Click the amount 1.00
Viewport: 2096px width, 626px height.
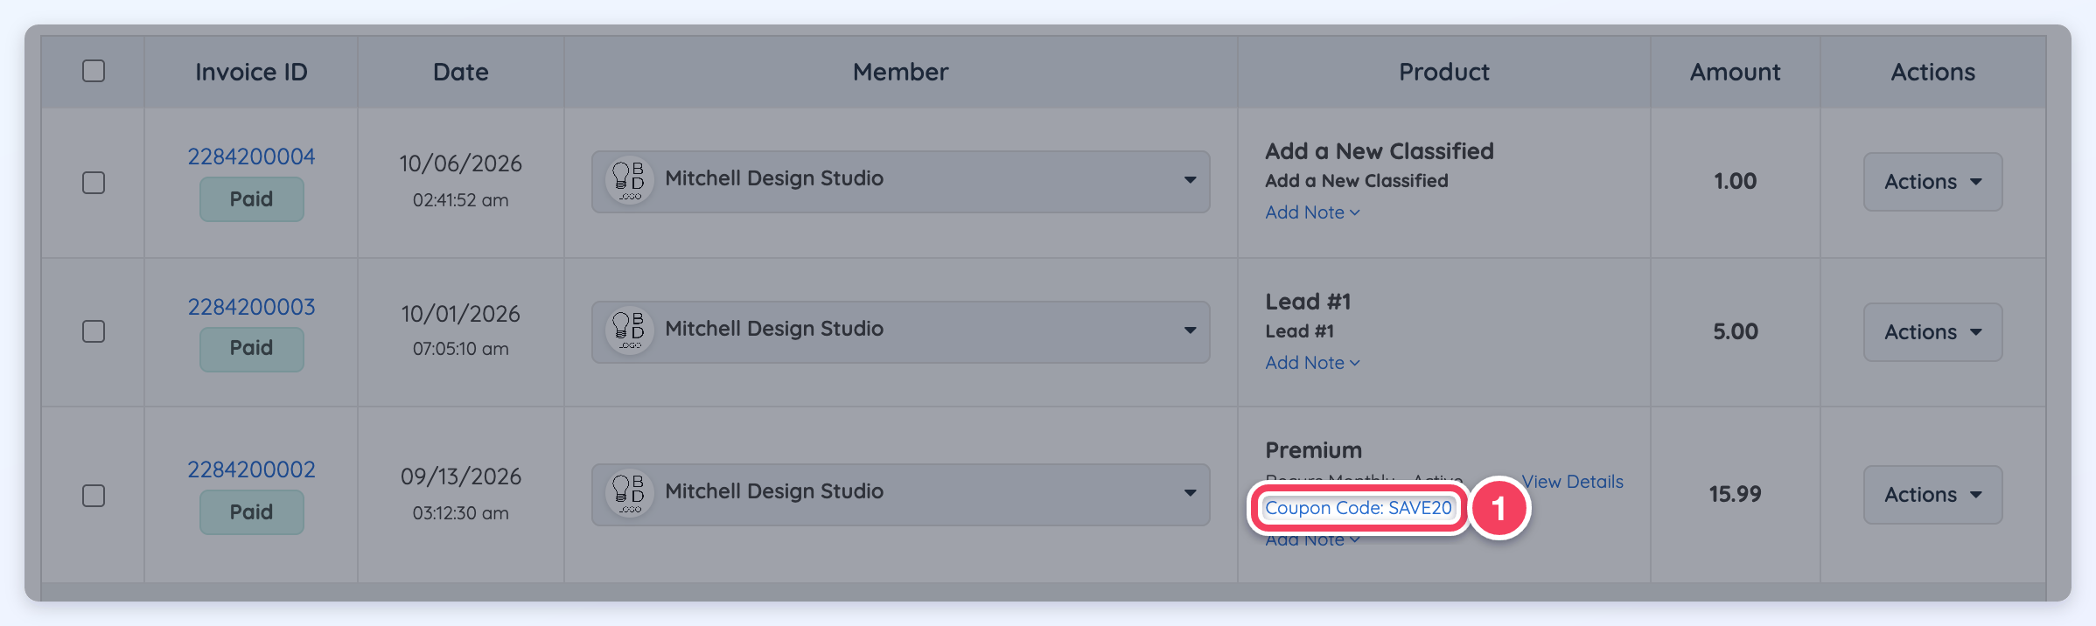pos(1735,181)
